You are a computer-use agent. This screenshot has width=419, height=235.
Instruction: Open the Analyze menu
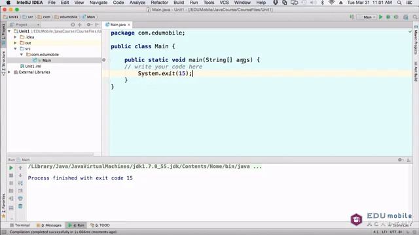[x=137, y=3]
